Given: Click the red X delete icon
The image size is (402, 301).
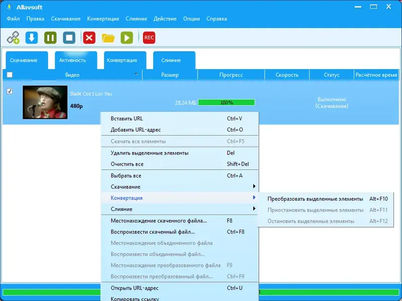Looking at the screenshot, I should pos(89,37).
